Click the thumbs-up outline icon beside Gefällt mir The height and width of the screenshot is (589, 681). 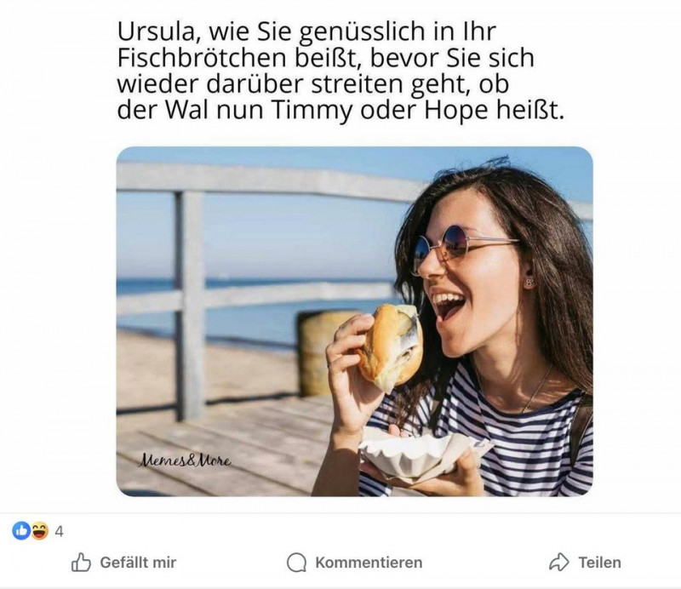[81, 562]
